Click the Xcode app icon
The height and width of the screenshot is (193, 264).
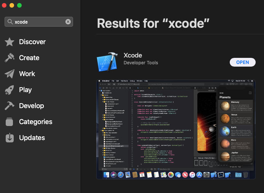tap(107, 62)
